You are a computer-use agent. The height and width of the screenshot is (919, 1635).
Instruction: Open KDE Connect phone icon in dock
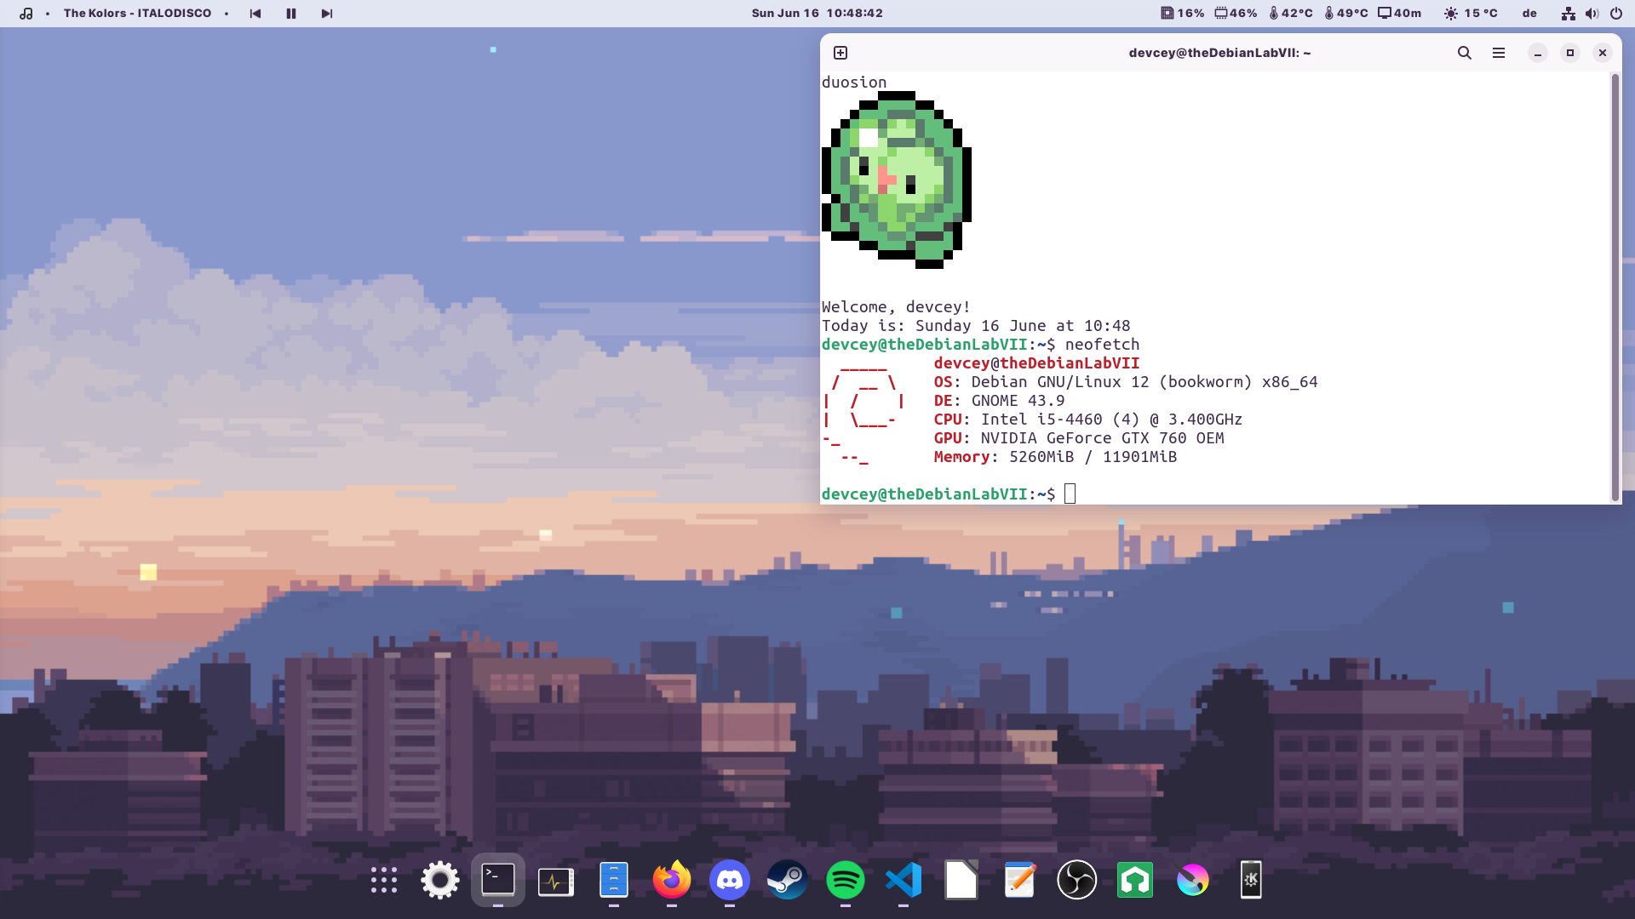pyautogui.click(x=1251, y=880)
